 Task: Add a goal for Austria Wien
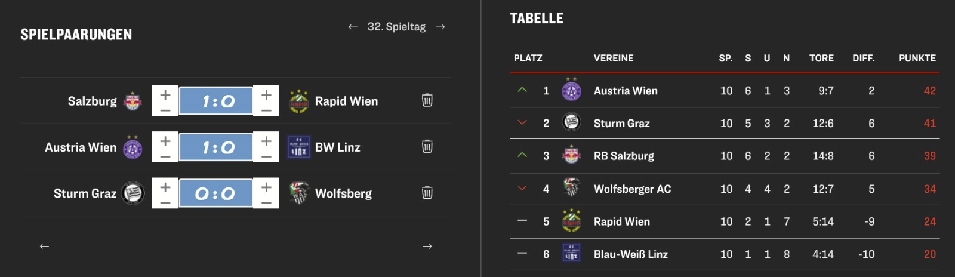point(165,140)
